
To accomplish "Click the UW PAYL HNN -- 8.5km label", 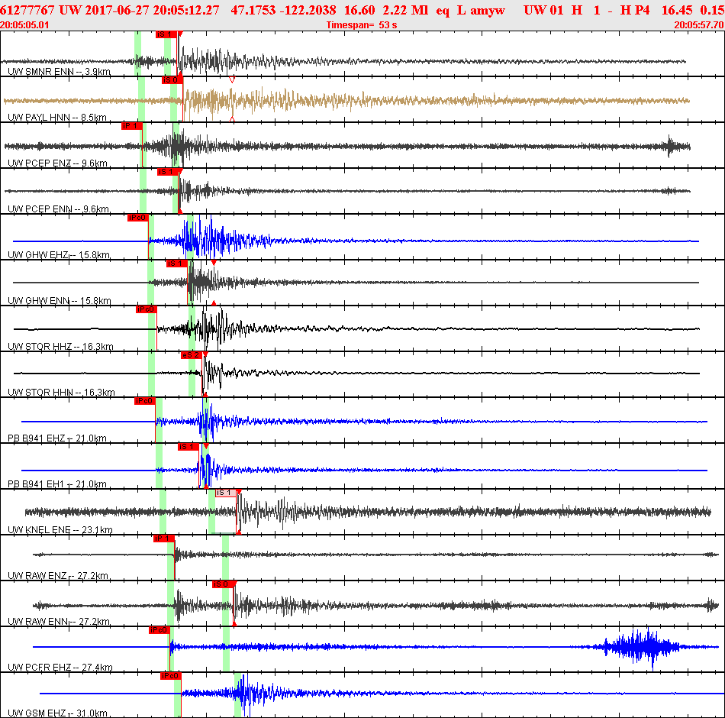I will coord(57,117).
